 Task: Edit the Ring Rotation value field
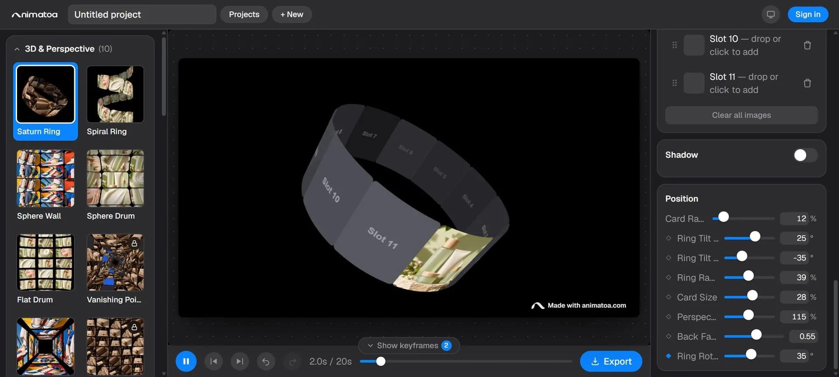click(x=794, y=356)
